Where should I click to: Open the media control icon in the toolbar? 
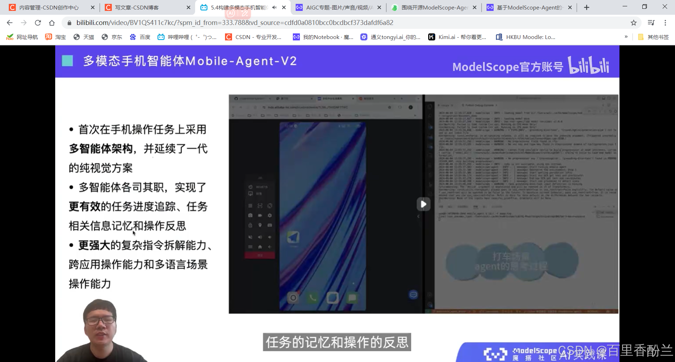[651, 23]
